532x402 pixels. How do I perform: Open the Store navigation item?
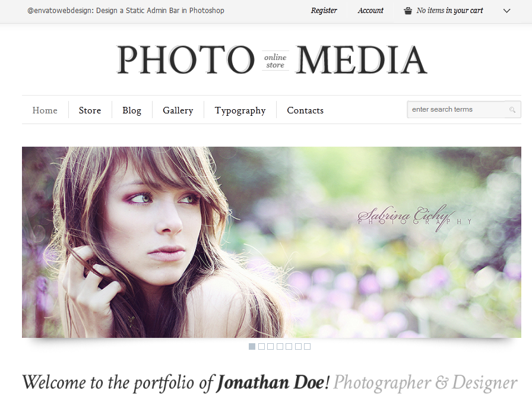point(90,110)
